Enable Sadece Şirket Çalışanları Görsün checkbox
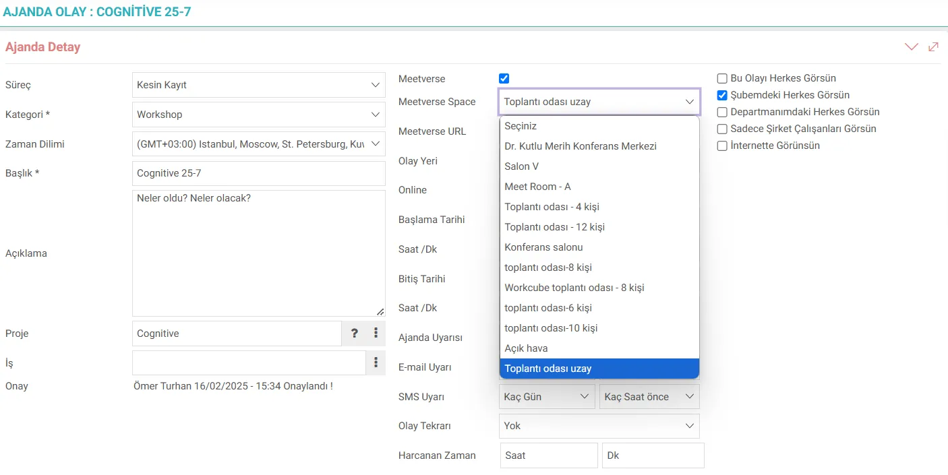 722,129
